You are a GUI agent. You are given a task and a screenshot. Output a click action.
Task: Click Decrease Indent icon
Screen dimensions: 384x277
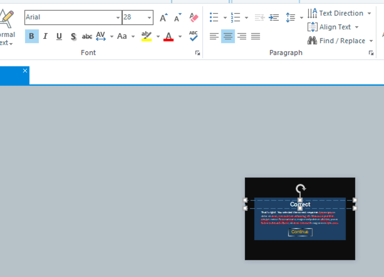pyautogui.click(x=259, y=18)
